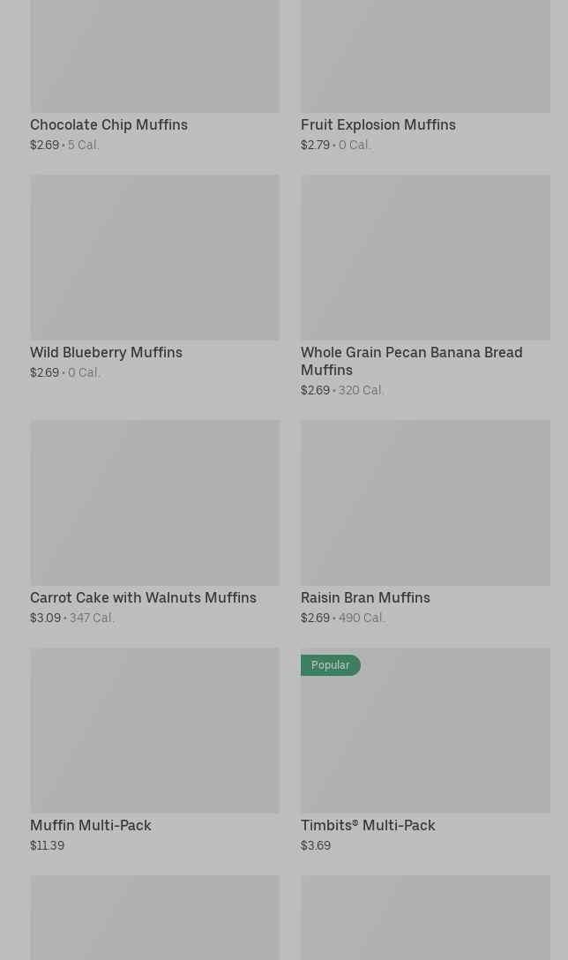Click Raisin Bran Muffins image placeholder

[x=425, y=502]
